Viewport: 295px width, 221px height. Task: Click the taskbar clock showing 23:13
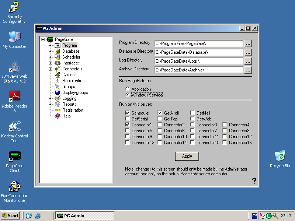pos(286,216)
